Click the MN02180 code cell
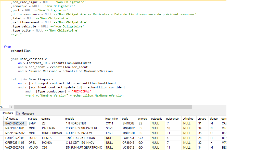Screen dimensions: 257x160 pos(129,133)
